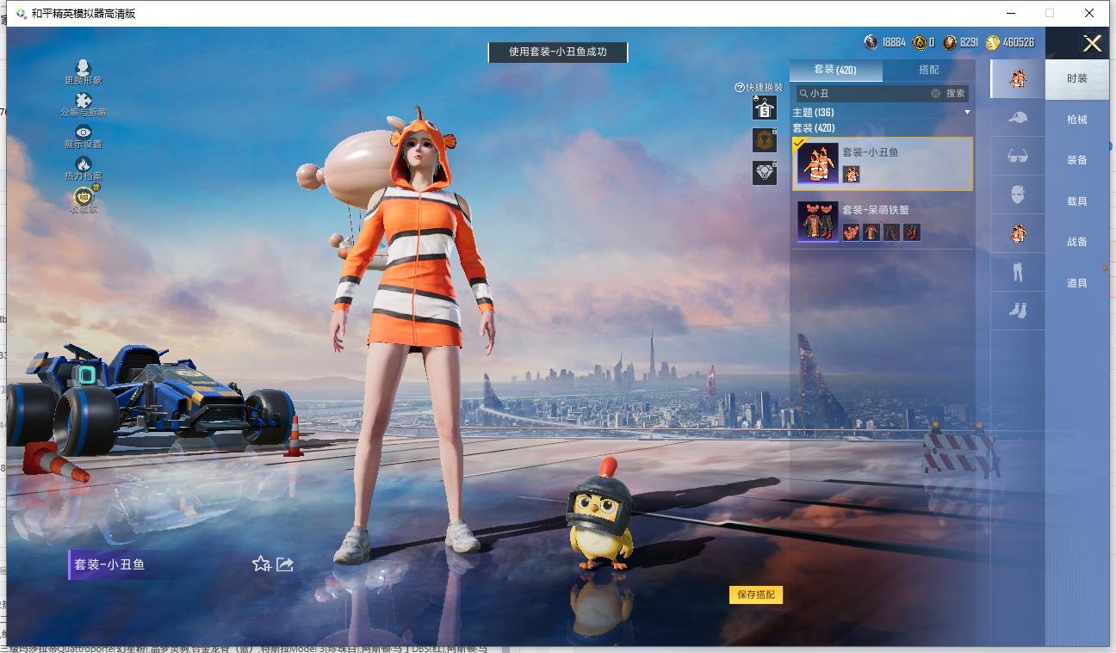Open the 道具 items tab
This screenshot has height=653, width=1116.
[1077, 283]
